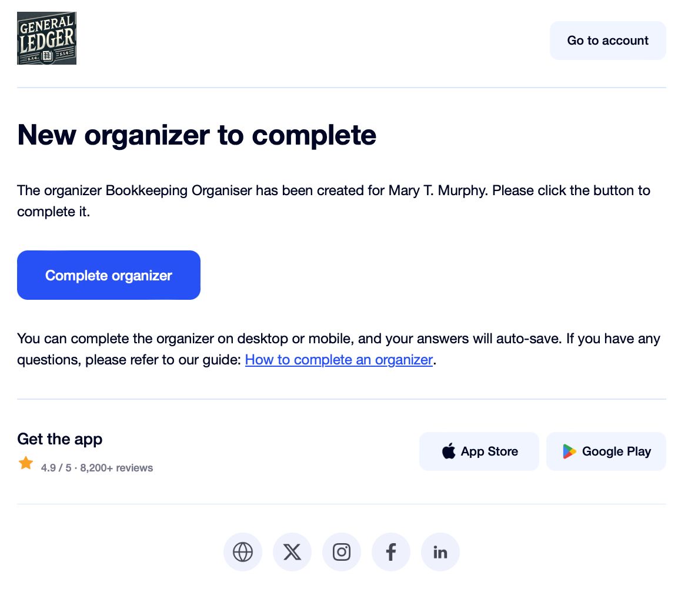Open the How to complete an organizer guide
The height and width of the screenshot is (589, 688).
point(339,360)
